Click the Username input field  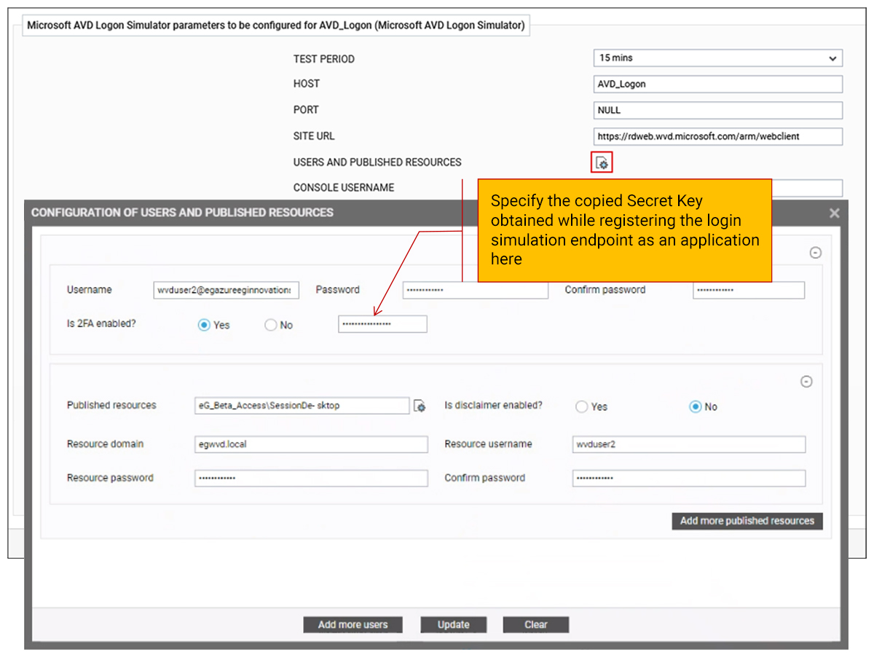tap(227, 290)
